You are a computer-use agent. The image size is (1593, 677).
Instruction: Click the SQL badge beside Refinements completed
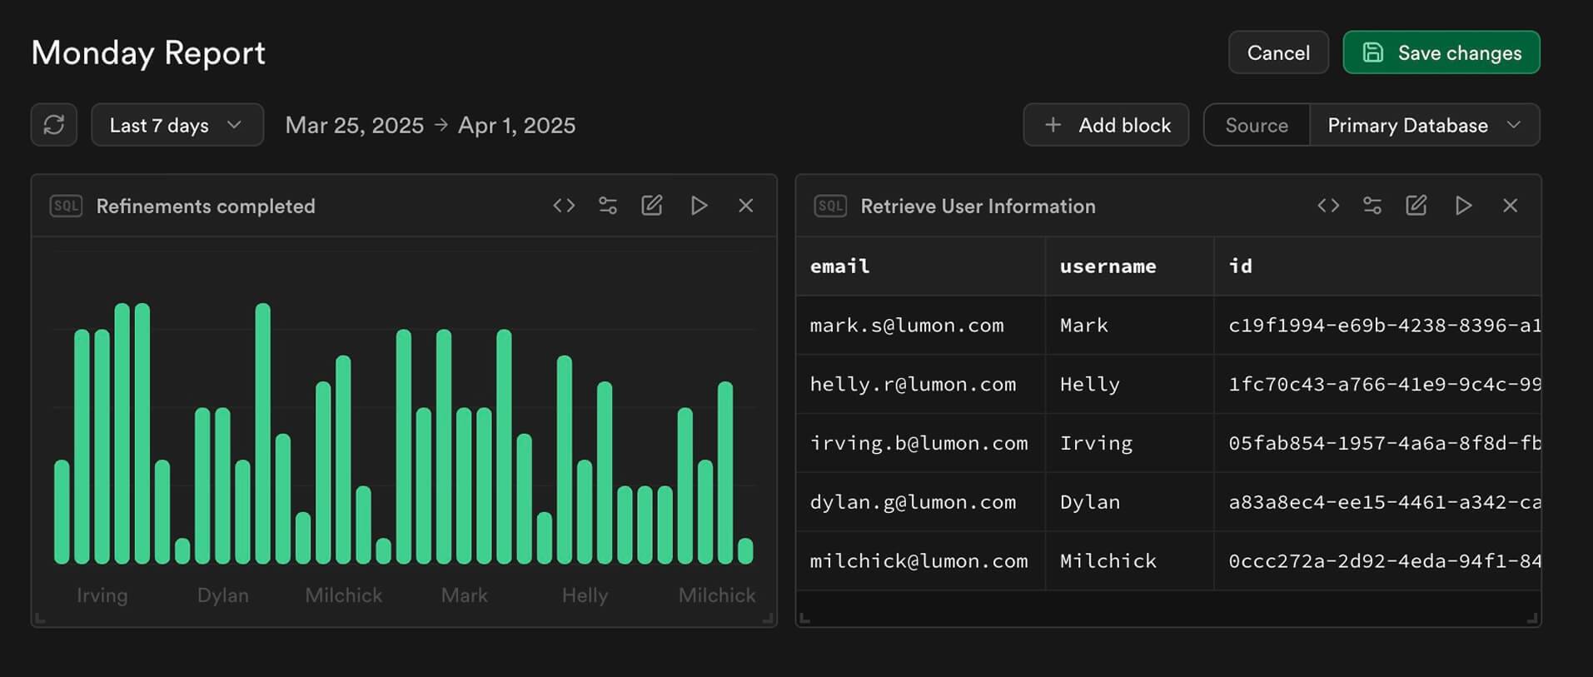[x=66, y=206]
